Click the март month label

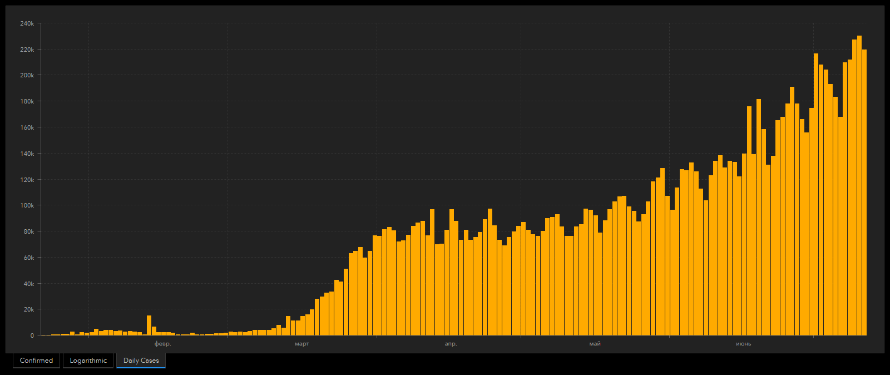302,344
